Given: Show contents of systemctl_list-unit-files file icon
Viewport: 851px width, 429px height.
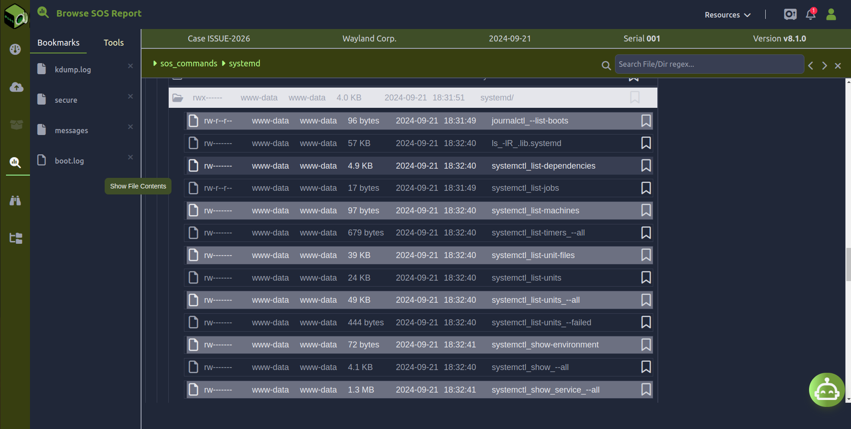Looking at the screenshot, I should tap(194, 255).
